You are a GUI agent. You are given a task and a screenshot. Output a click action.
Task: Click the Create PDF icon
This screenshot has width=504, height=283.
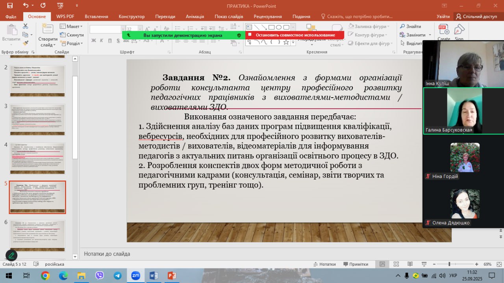click(x=444, y=31)
